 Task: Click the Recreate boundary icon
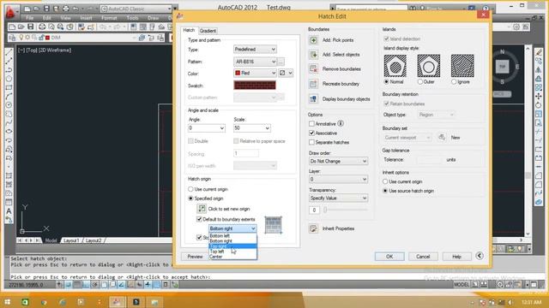313,84
